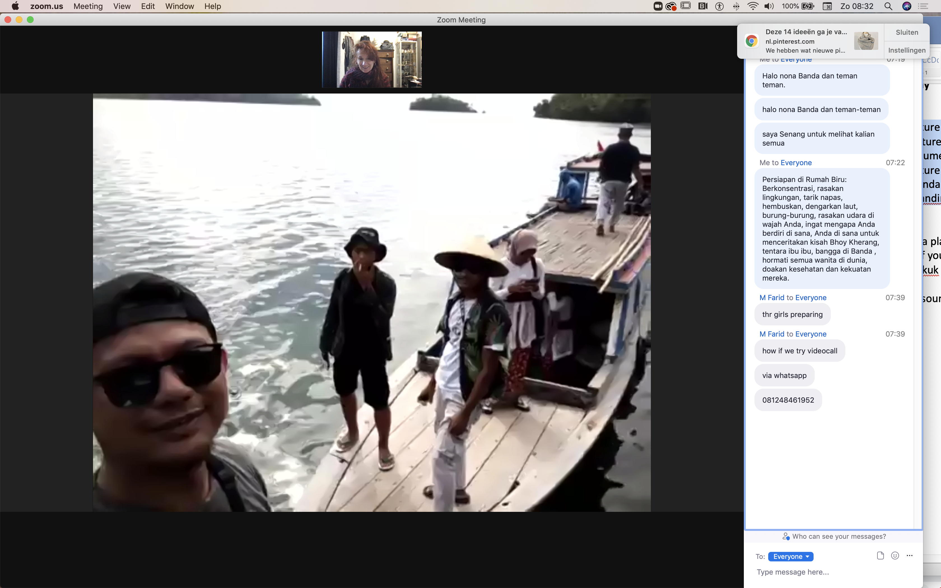Open Spotlight search magnifier icon
The image size is (941, 588).
pyautogui.click(x=888, y=6)
